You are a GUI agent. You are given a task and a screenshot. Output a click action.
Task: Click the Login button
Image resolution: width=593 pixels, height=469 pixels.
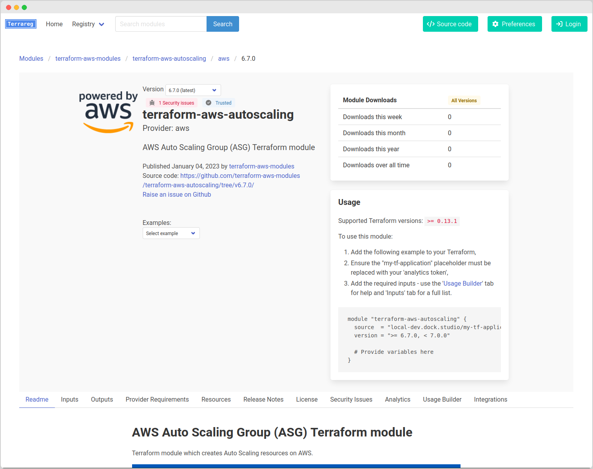coord(569,24)
